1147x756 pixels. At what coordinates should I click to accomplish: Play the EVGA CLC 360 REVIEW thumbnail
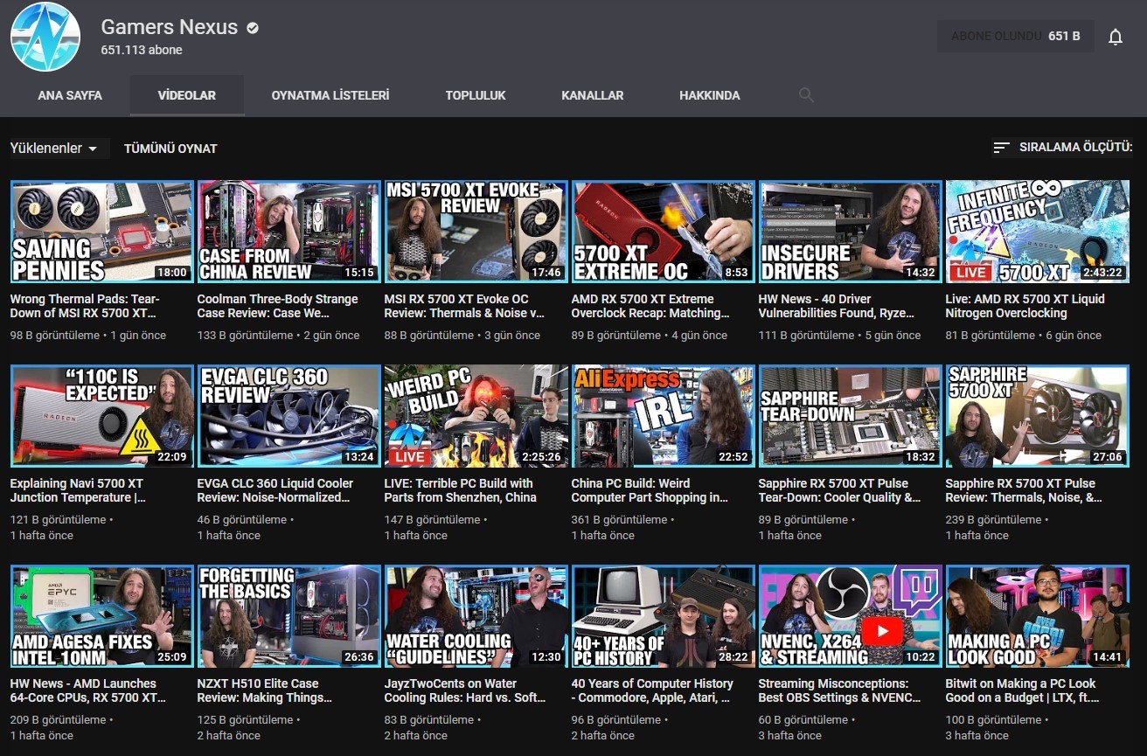pos(288,416)
